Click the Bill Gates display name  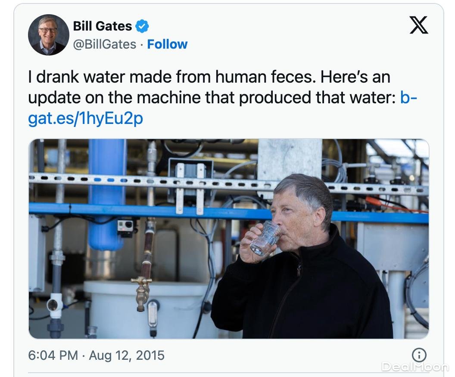pos(102,26)
